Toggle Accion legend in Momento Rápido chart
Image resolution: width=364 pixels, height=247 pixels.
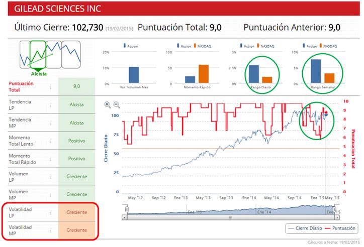(x=184, y=46)
